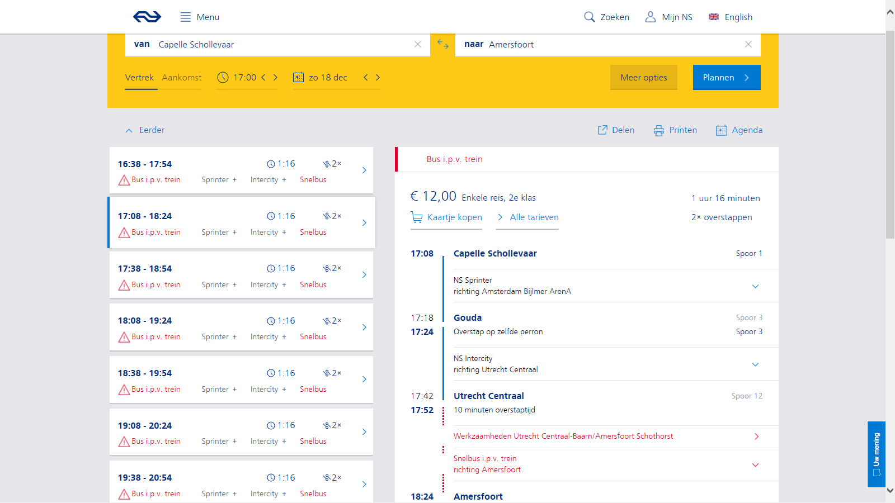
Task: Select the 17:38 - 18:54 trip
Action: tap(241, 275)
